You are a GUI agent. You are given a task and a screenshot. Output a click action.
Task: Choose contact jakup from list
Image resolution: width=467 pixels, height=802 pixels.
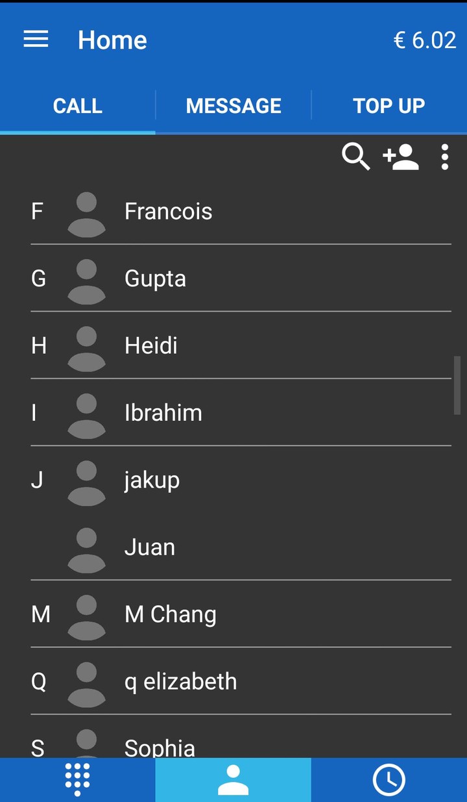tap(152, 481)
